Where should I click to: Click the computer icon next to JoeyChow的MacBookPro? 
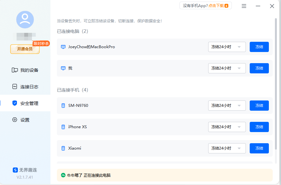pyautogui.click(x=63, y=47)
